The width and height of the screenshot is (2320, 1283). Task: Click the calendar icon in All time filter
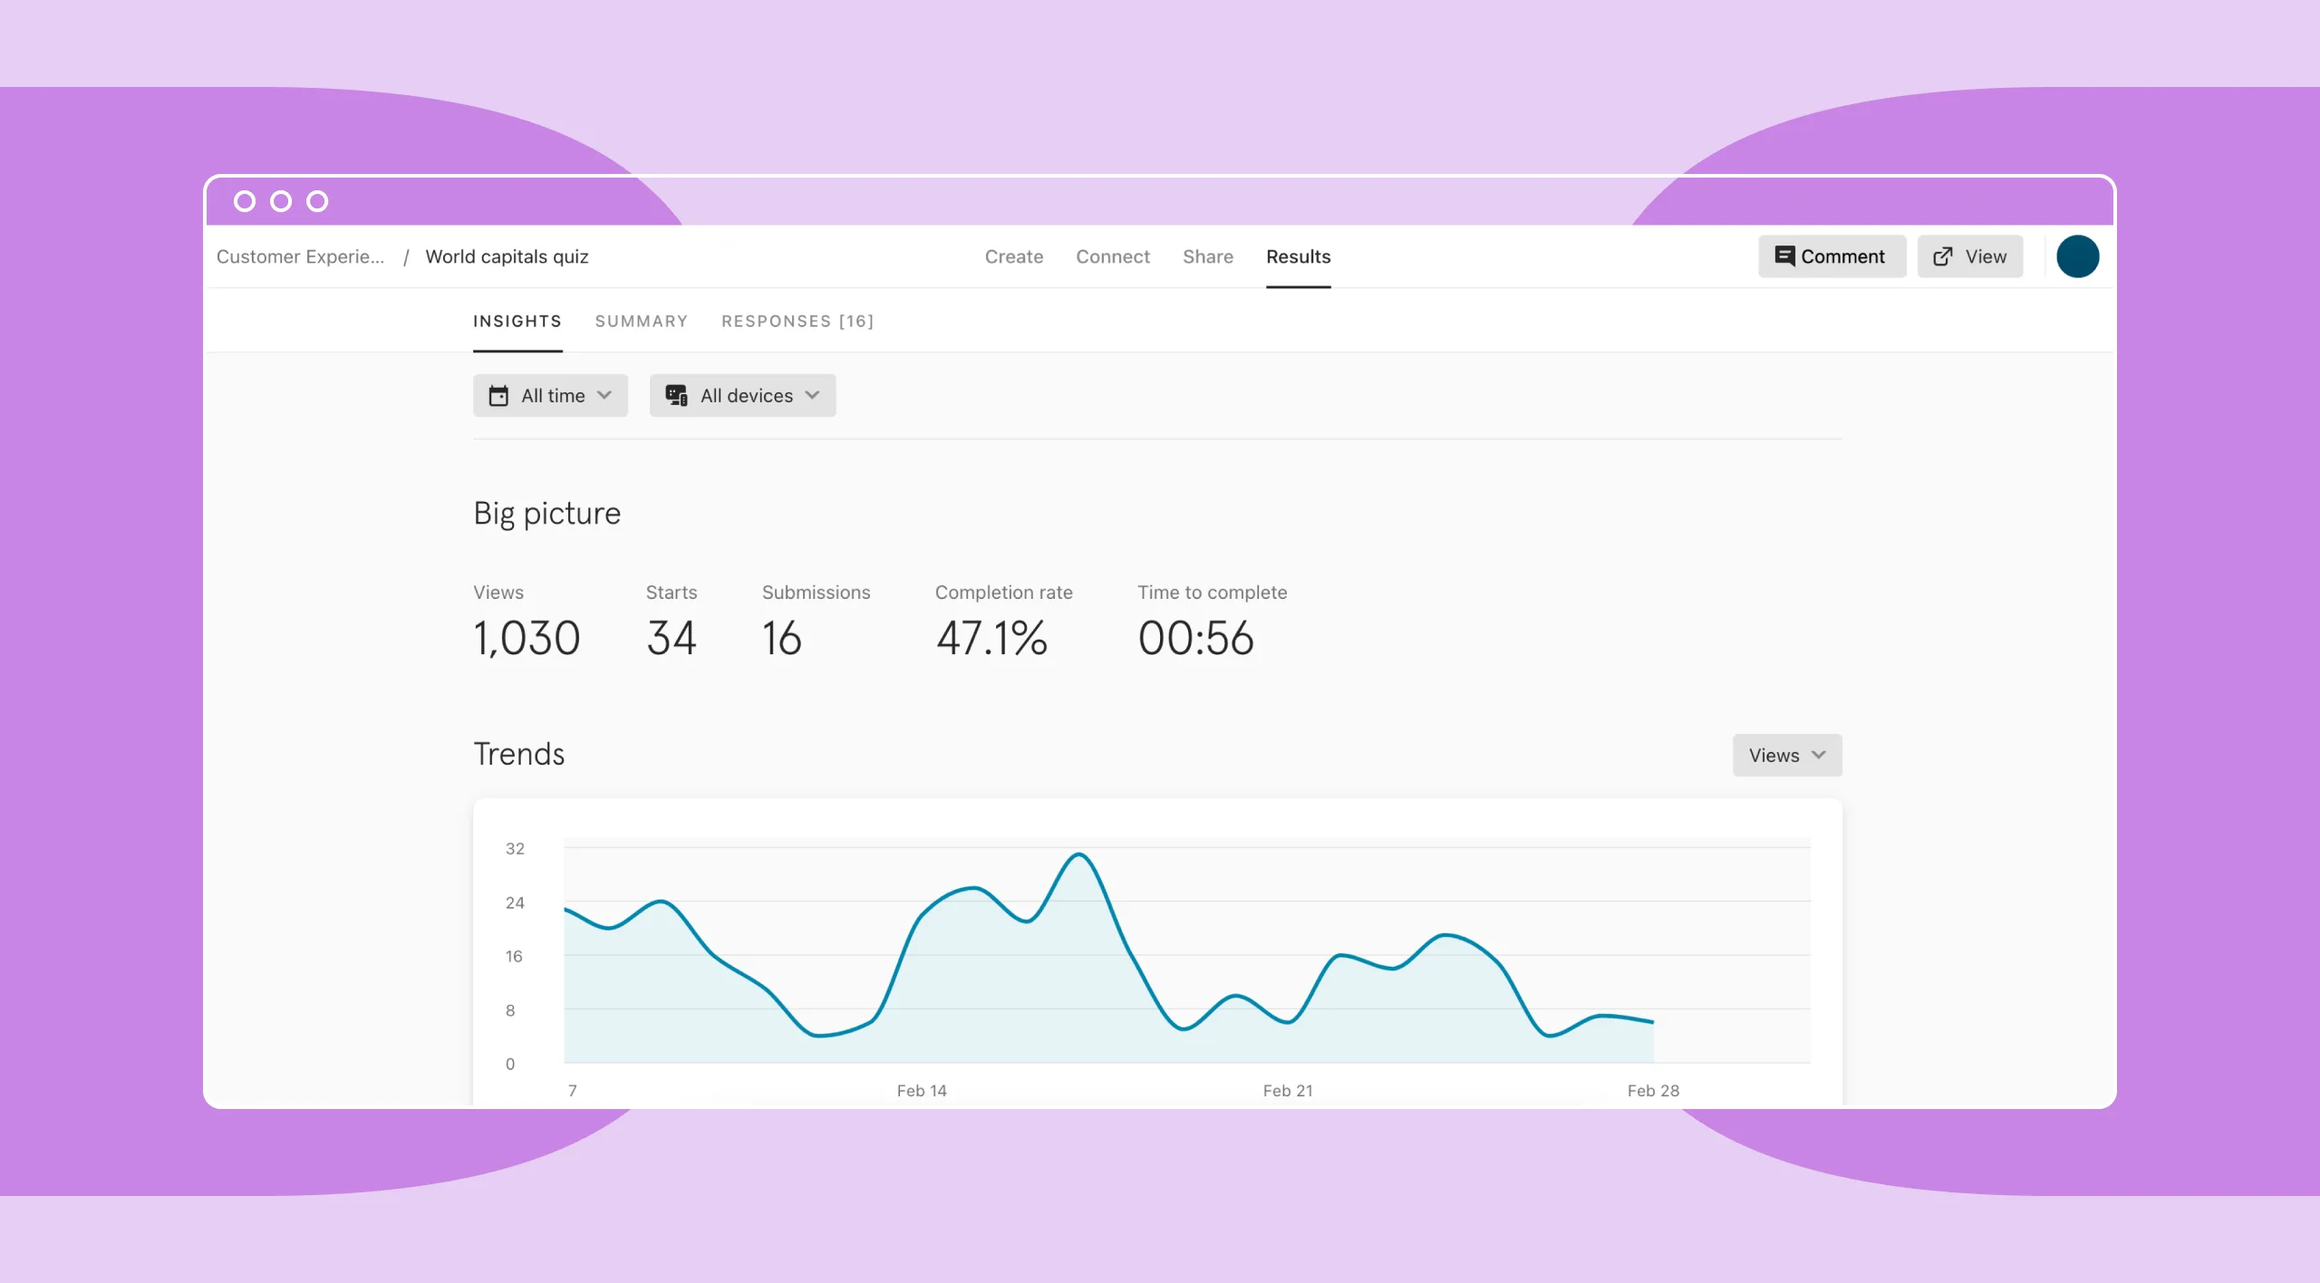point(498,396)
